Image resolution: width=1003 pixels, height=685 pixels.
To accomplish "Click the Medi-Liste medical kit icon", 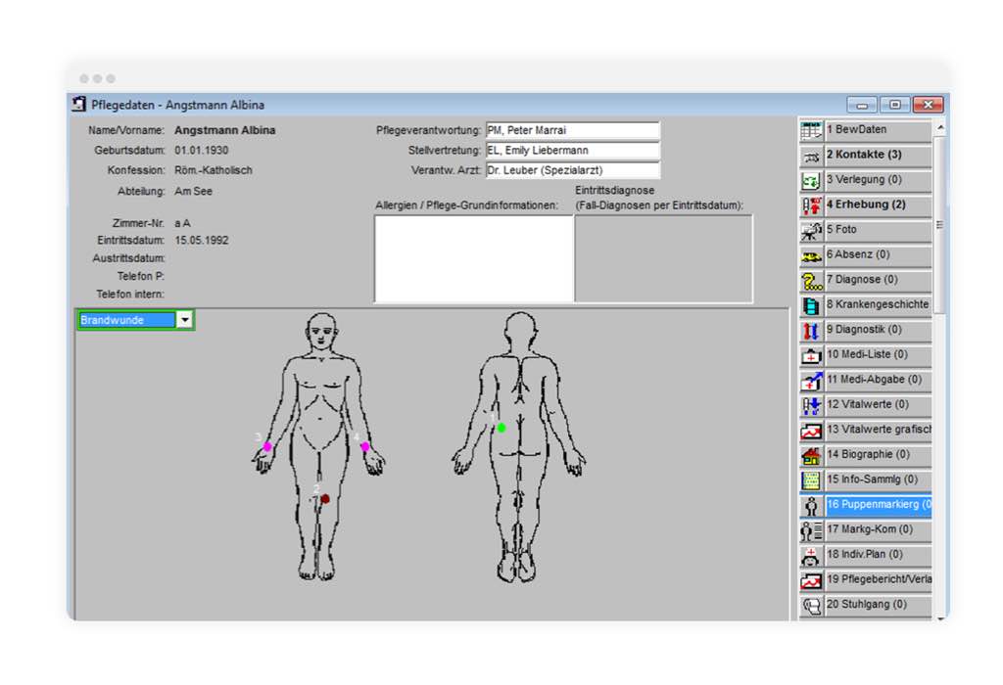I will [x=811, y=355].
